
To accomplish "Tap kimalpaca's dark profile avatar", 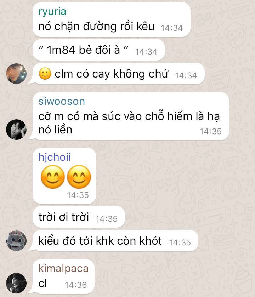I will point(16,283).
